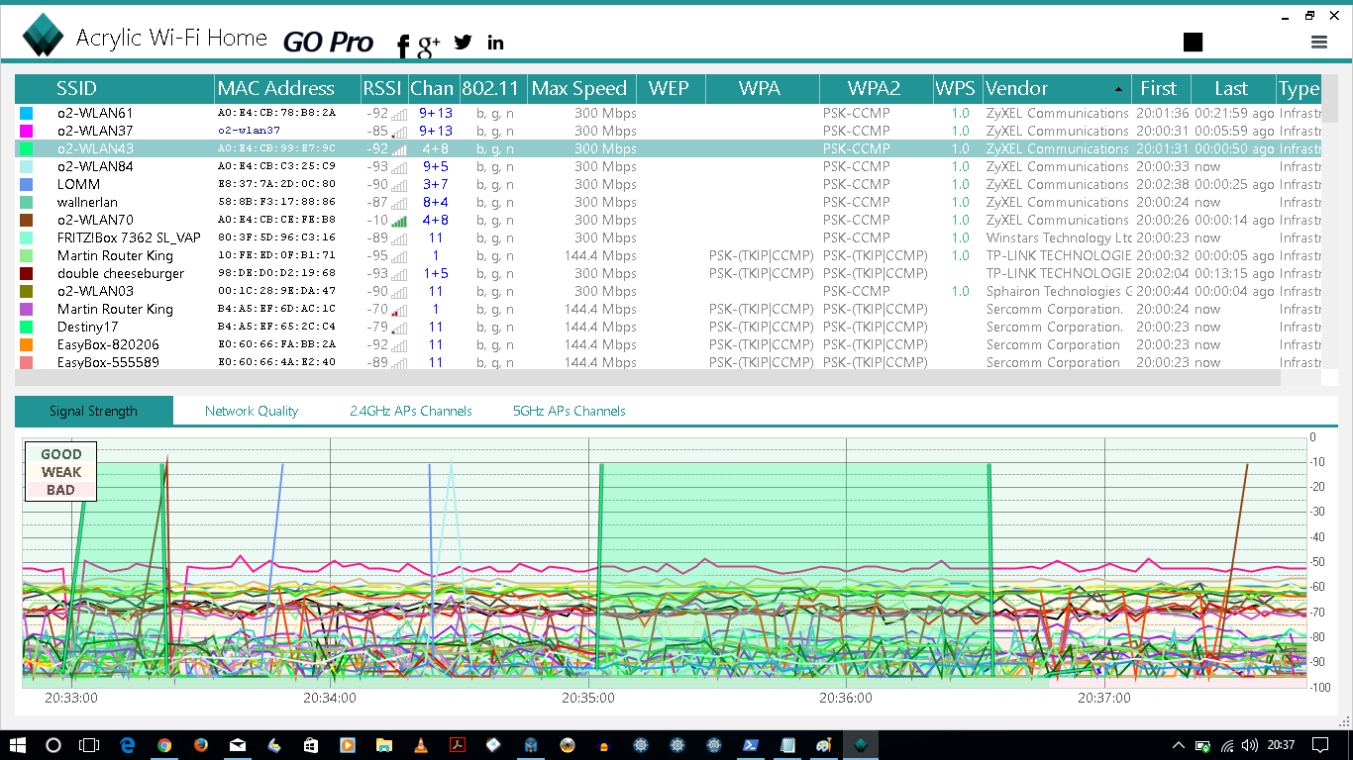This screenshot has height=760, width=1353.
Task: Open the hamburger menu
Action: tap(1319, 42)
